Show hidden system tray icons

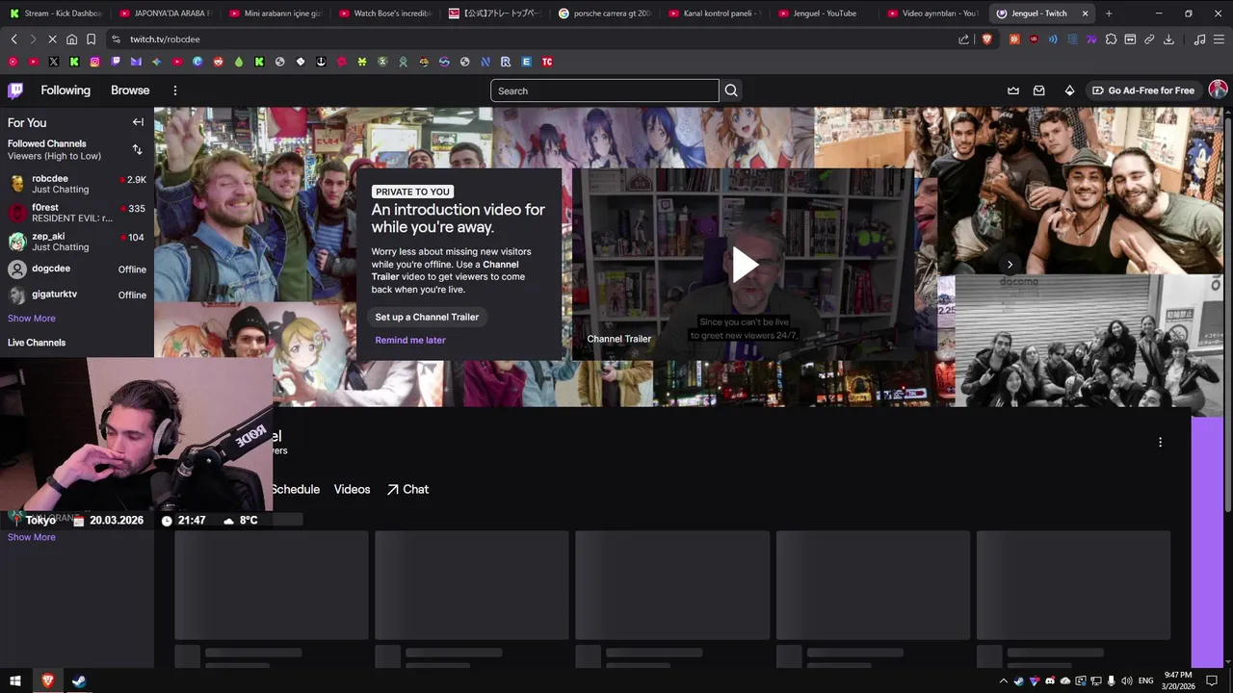pos(1003,681)
